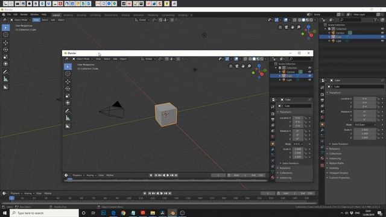Click Select in front window viewport header
Viewport: 386px width, 217px height.
[x=107, y=59]
